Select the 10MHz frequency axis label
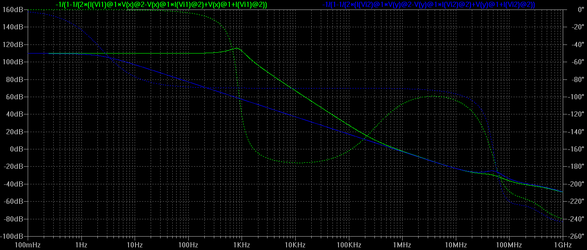Image resolution: width=587 pixels, height=250 pixels. [x=455, y=245]
